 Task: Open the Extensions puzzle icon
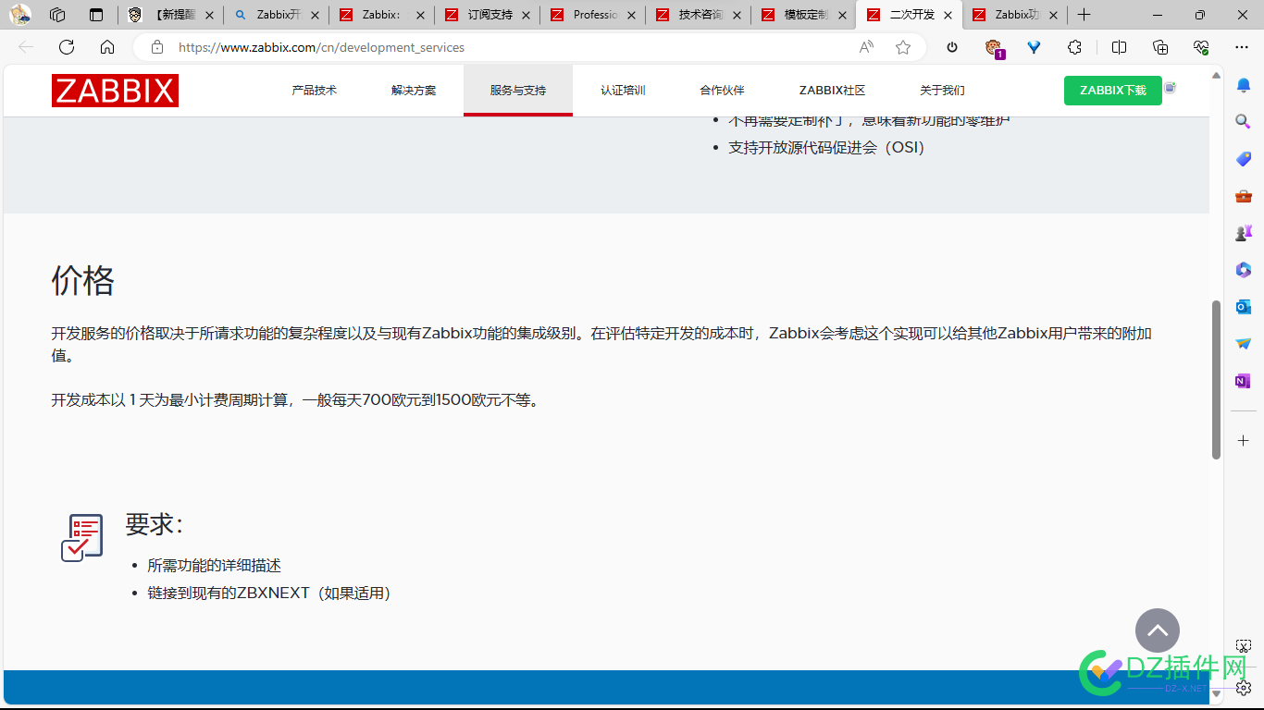(x=1074, y=47)
